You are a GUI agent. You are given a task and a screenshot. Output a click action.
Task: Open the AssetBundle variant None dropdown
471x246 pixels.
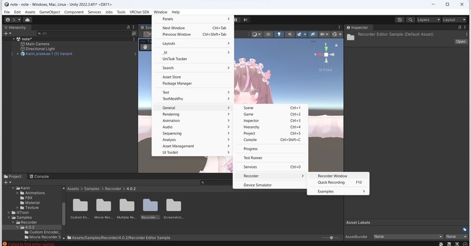456,237
